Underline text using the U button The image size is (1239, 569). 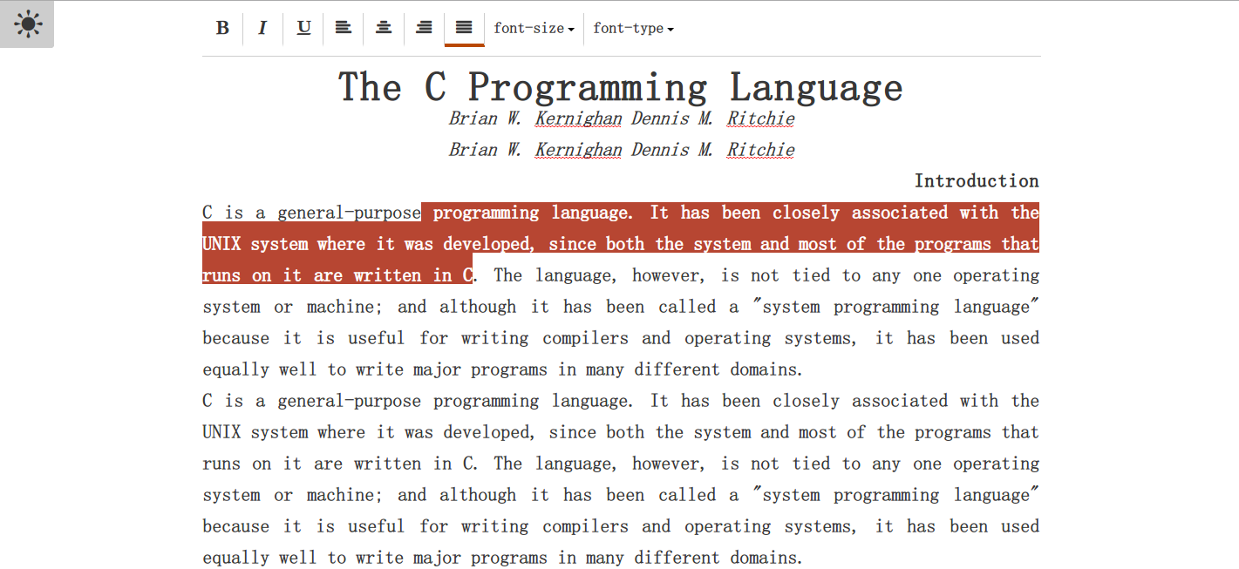[303, 28]
